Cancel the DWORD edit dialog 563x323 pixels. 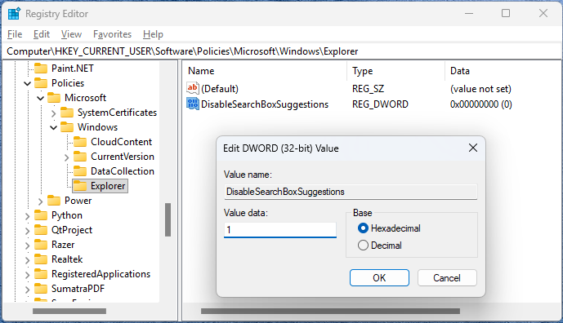(x=447, y=278)
